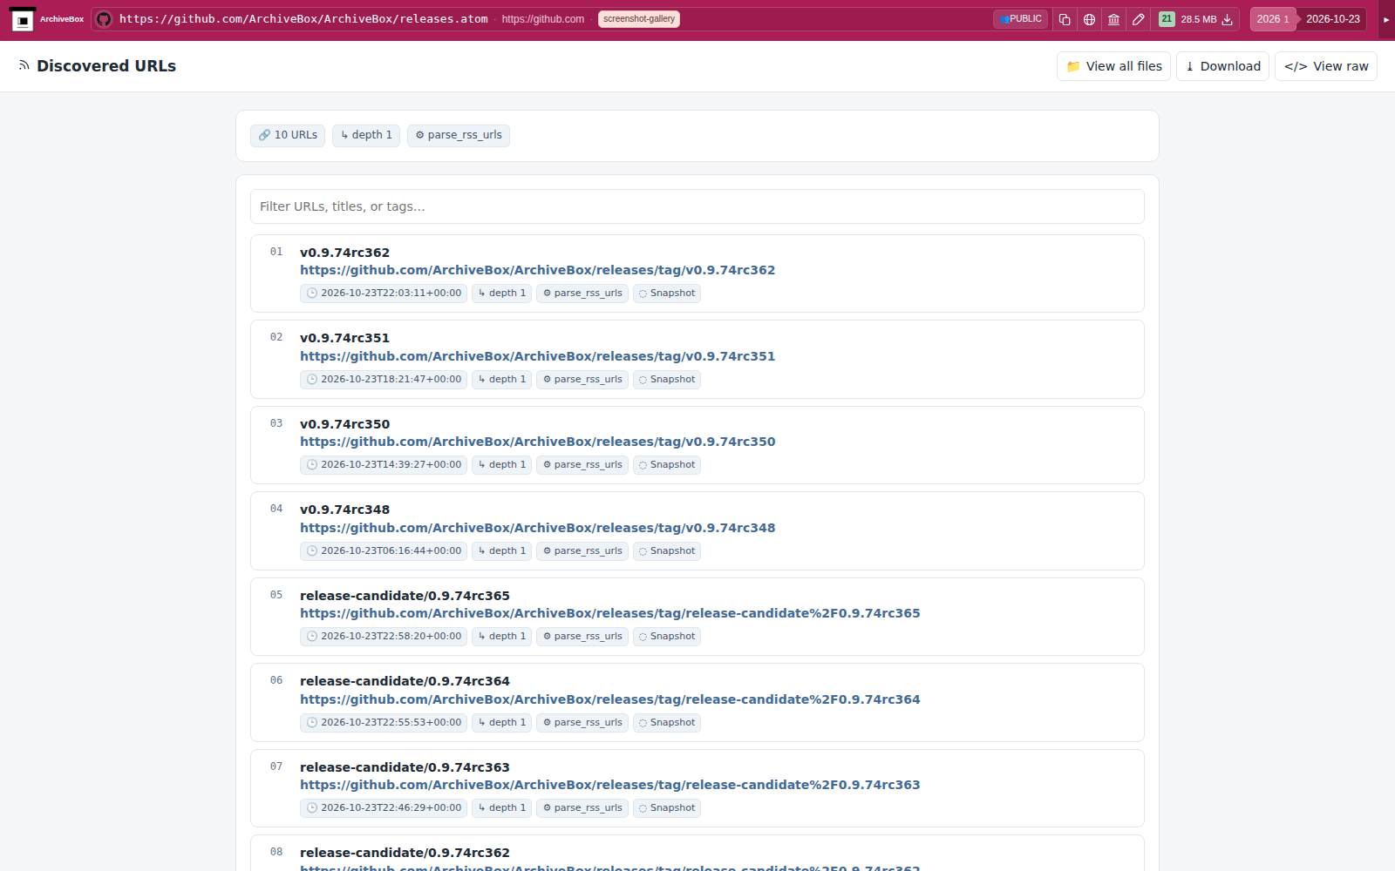Viewport: 1395px width, 871px height.
Task: Open the v0.9.74rc351 release link
Action: click(537, 356)
